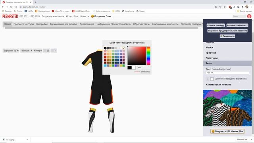The height and width of the screenshot is (143, 254).
Task: Open the Одноклассники bookmark
Action: [42, 11]
